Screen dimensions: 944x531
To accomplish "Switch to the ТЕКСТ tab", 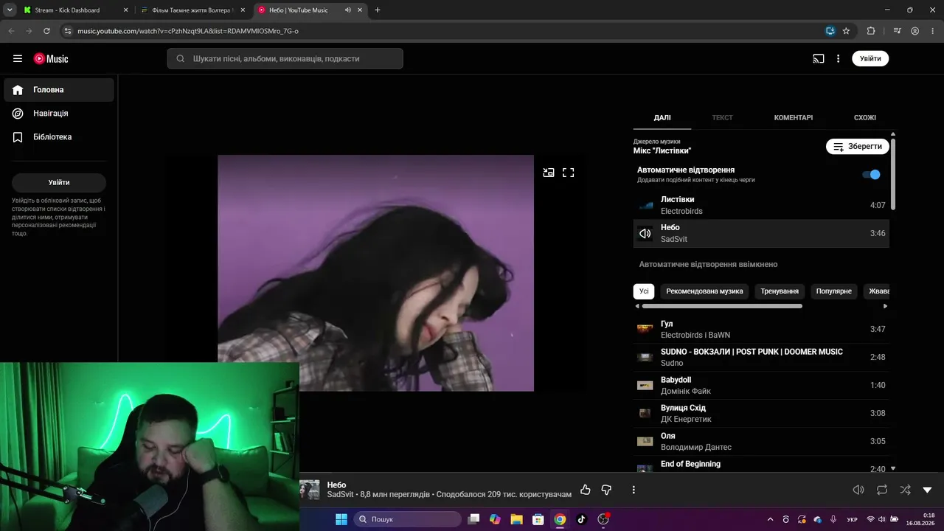I will 722,118.
